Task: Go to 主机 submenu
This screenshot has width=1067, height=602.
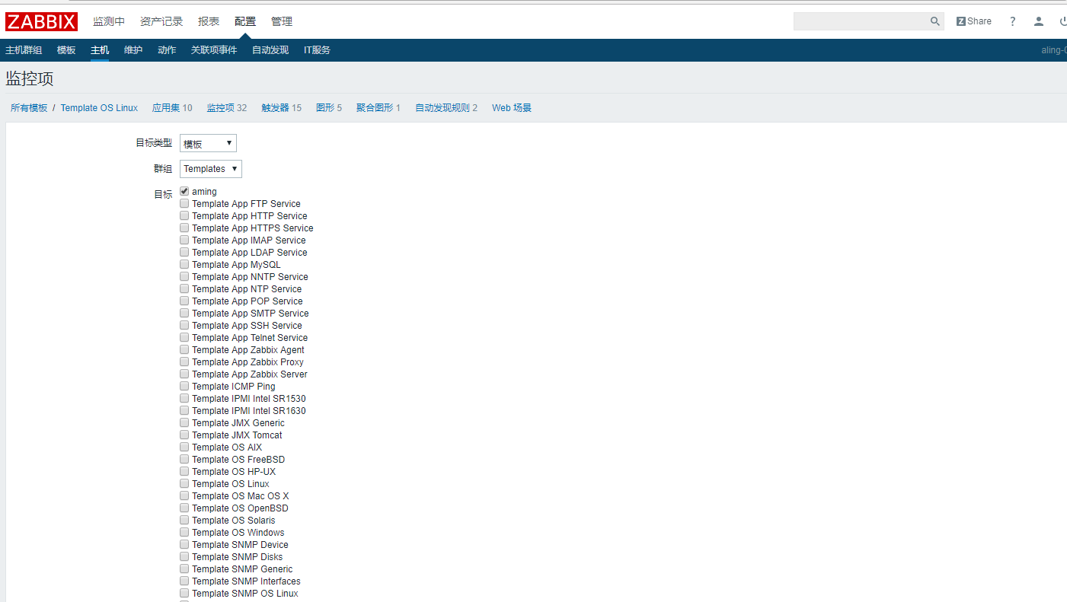Action: pyautogui.click(x=100, y=50)
